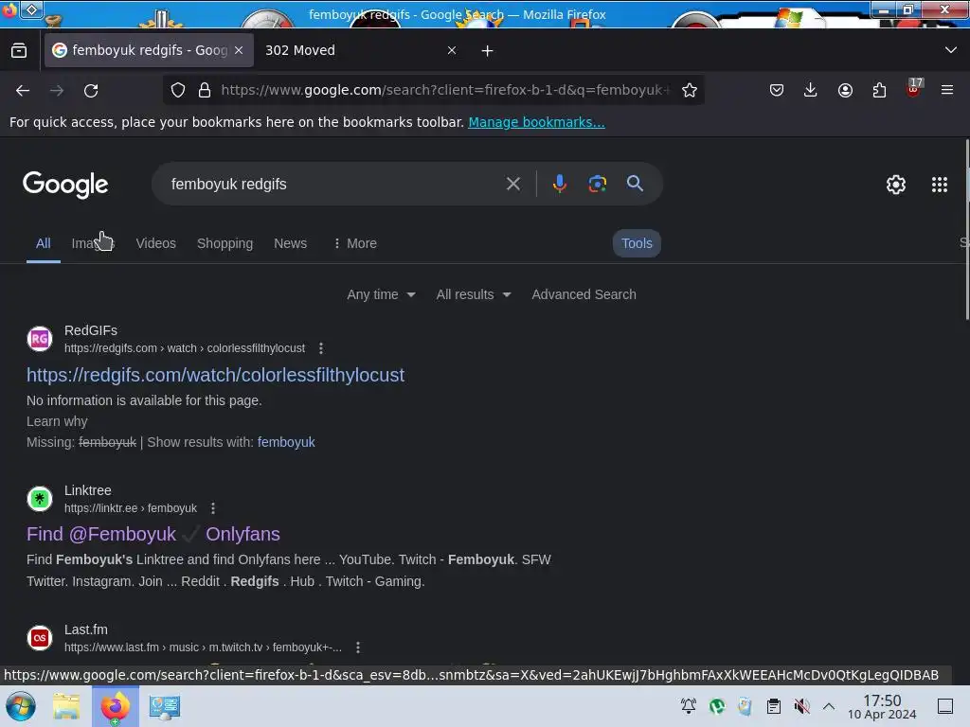Click the tracking protection shield icon

pyautogui.click(x=178, y=90)
